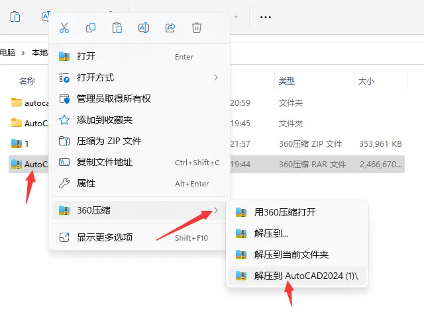Open 属性 from the context menu
The width and height of the screenshot is (424, 316).
[140, 184]
